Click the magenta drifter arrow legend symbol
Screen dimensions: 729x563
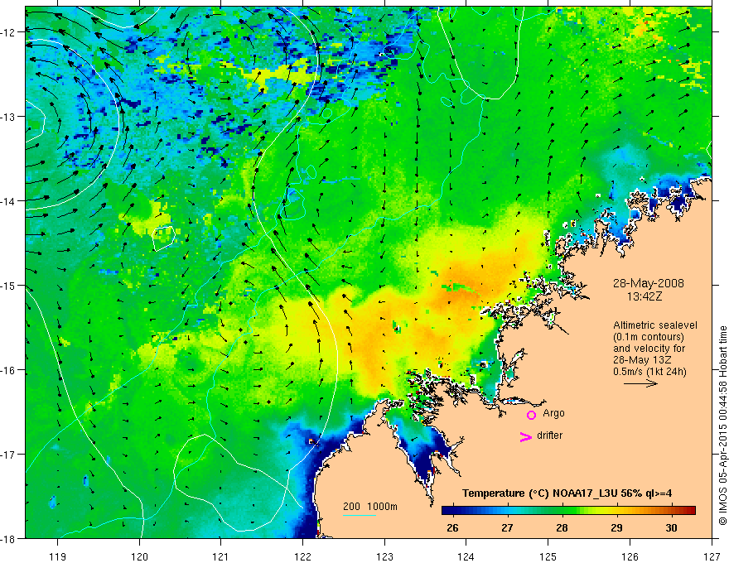pos(525,436)
